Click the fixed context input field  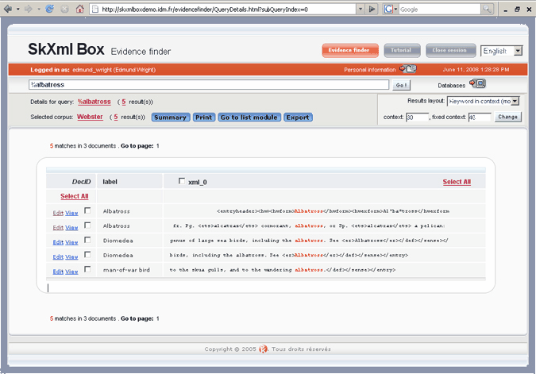pyautogui.click(x=480, y=118)
